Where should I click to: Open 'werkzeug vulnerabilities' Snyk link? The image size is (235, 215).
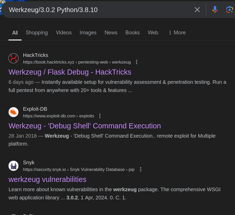pos(48,179)
